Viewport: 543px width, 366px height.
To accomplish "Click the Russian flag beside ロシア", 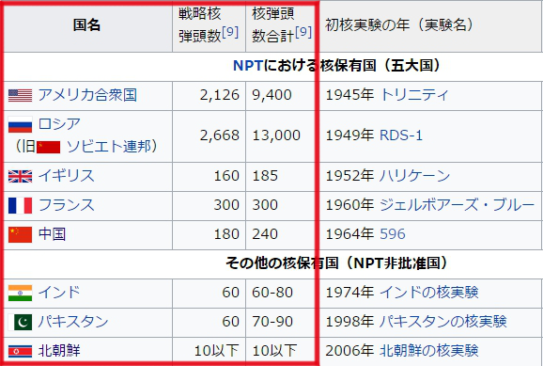I will [20, 124].
